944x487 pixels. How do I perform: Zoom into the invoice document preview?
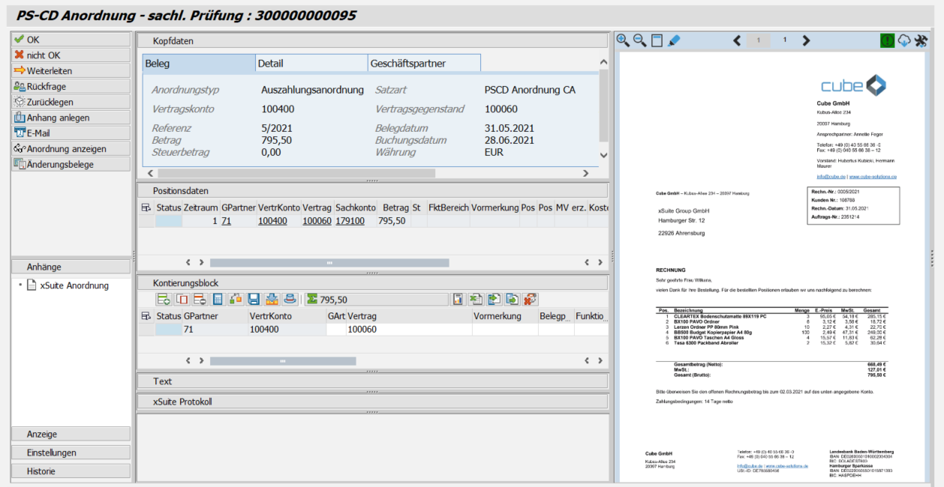[624, 40]
